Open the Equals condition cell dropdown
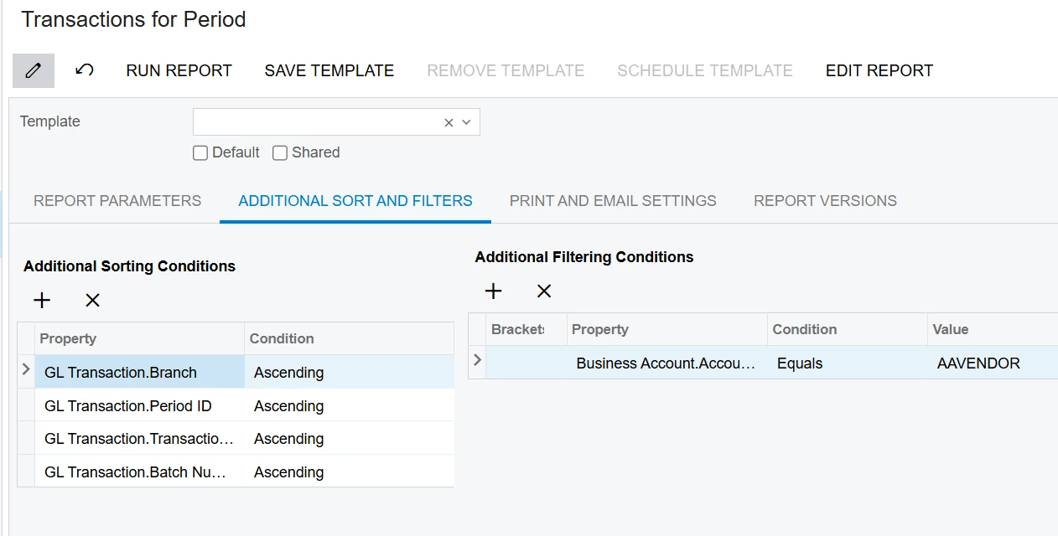Image resolution: width=1058 pixels, height=536 pixels. (x=847, y=363)
